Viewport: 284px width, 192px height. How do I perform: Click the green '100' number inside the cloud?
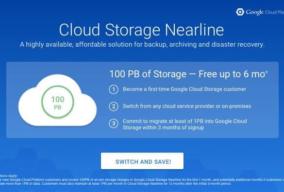point(58,99)
